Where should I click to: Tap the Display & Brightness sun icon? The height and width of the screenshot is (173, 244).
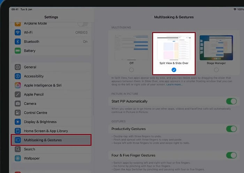click(x=18, y=122)
